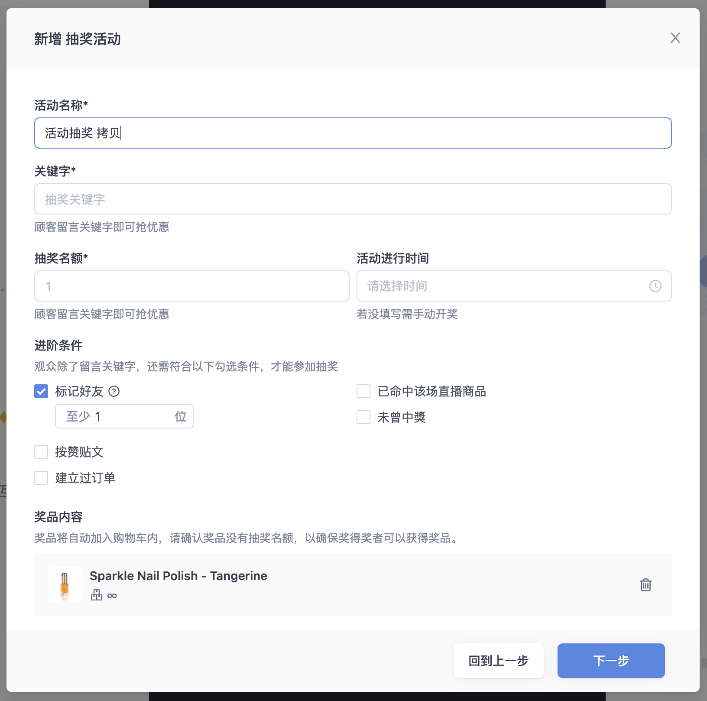
Task: Enable the 已命中该场直播商品 checkbox
Action: click(x=363, y=391)
